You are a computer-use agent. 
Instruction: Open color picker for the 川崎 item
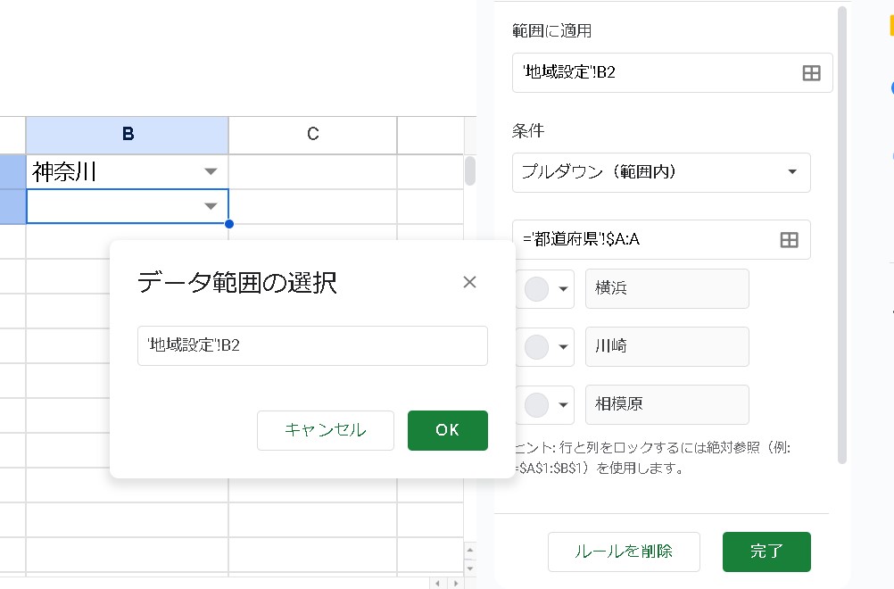click(544, 346)
